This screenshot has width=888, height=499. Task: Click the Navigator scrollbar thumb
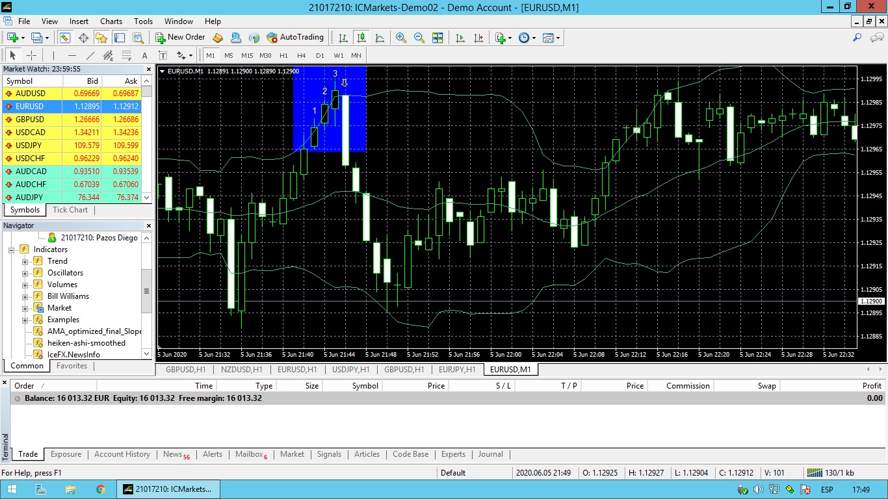(x=147, y=292)
